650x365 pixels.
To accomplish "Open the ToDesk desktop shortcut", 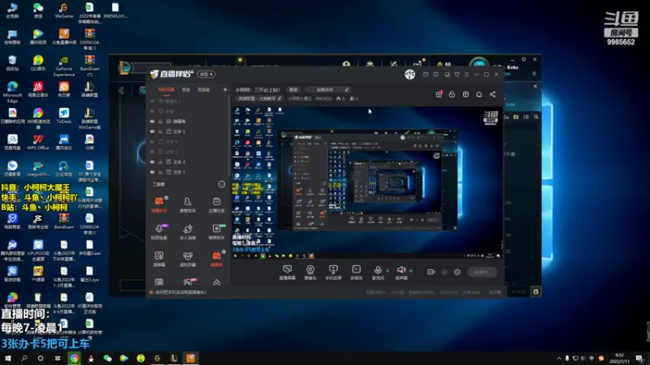I will click(x=64, y=116).
